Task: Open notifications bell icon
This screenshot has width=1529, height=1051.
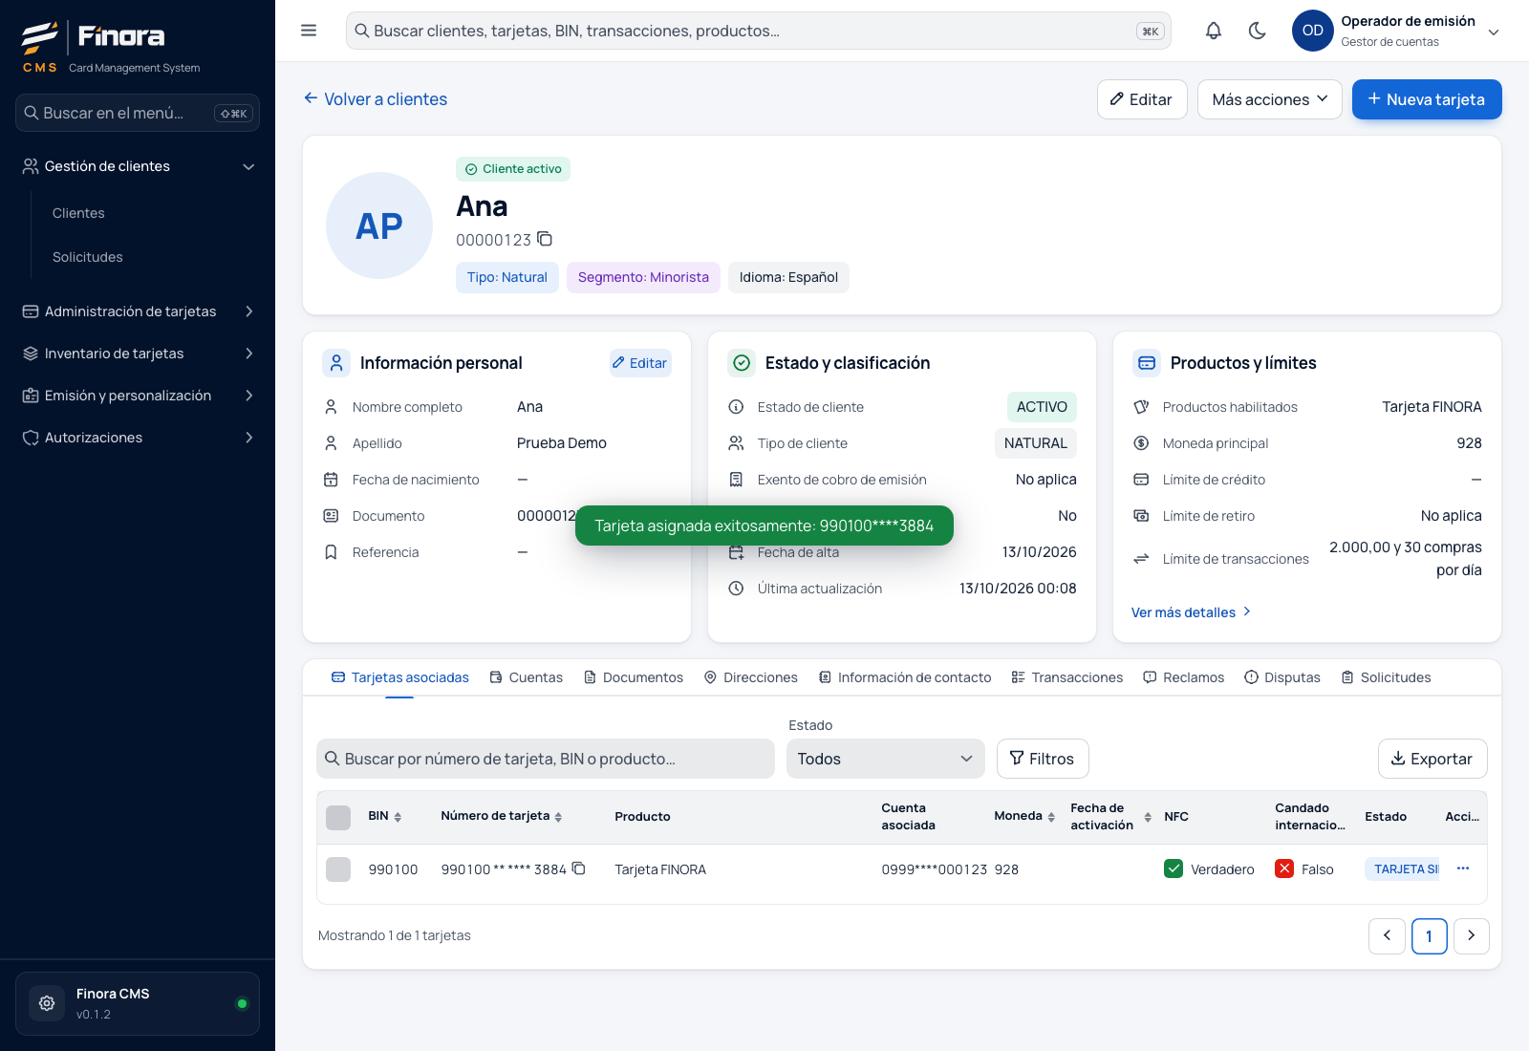Action: 1214,31
